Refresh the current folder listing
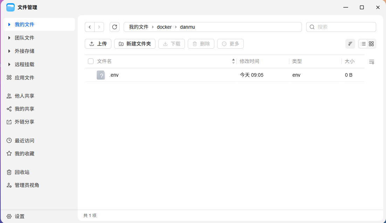This screenshot has height=223, width=386. (115, 27)
